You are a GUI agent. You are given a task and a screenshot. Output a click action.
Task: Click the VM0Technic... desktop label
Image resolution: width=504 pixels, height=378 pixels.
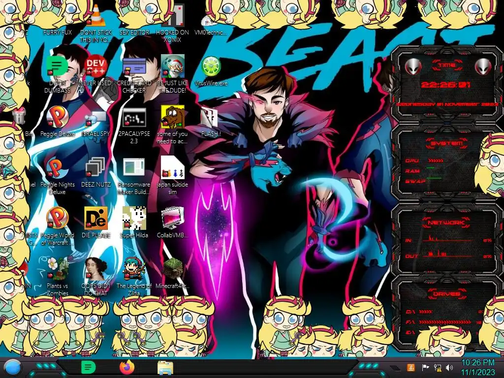pos(211,32)
